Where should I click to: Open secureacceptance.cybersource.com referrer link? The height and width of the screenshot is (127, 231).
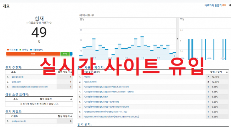(x=30, y=87)
